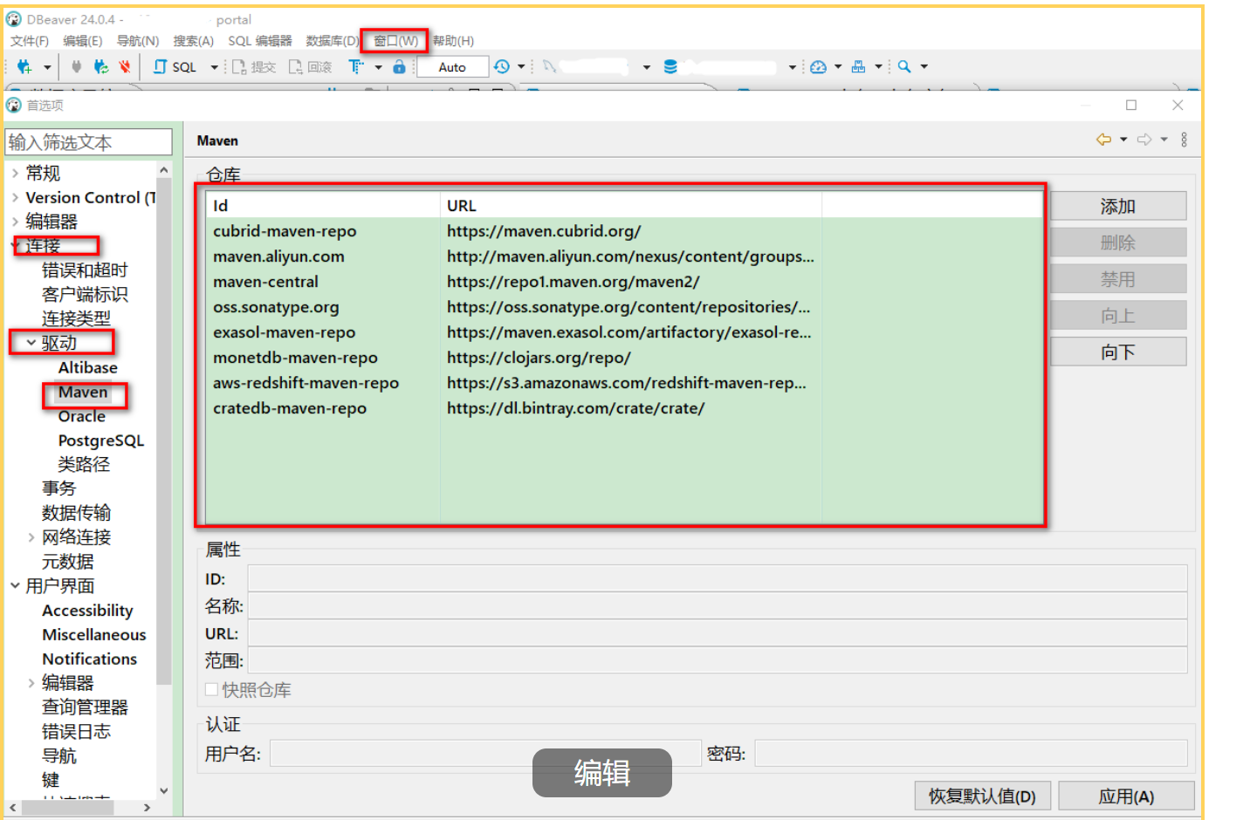
Task: Click the yellow Back arrow in preferences
Action: (1104, 140)
